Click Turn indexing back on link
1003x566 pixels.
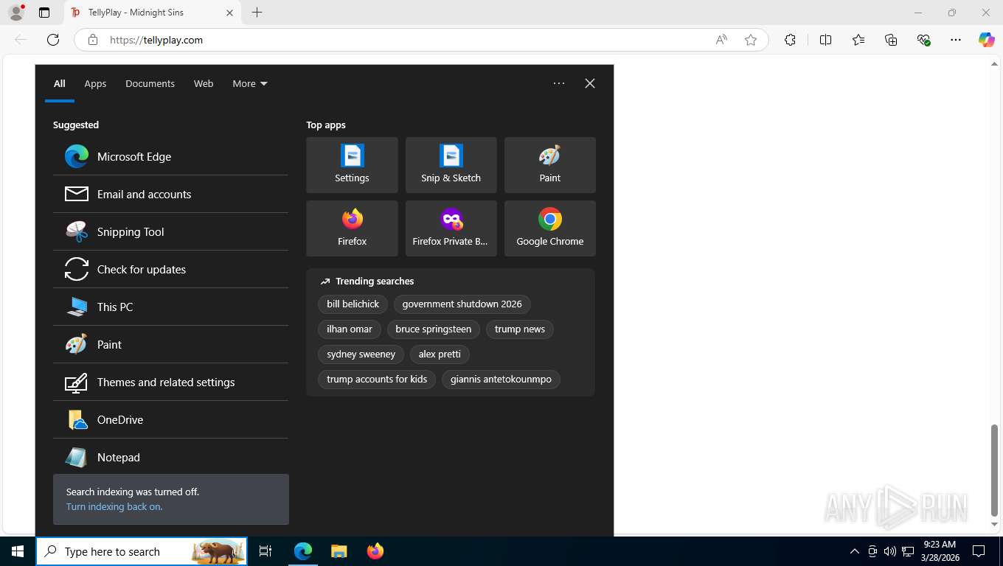[x=114, y=506]
